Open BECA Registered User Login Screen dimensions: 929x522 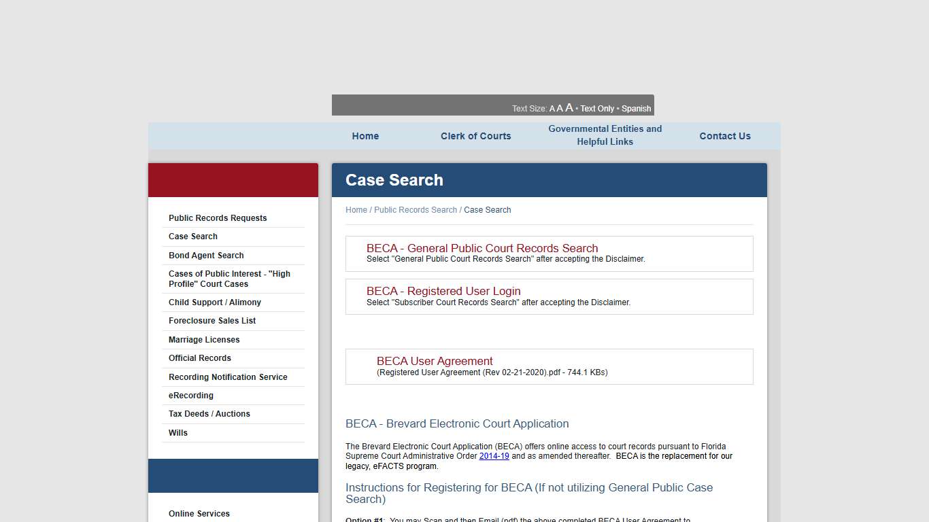pyautogui.click(x=443, y=291)
